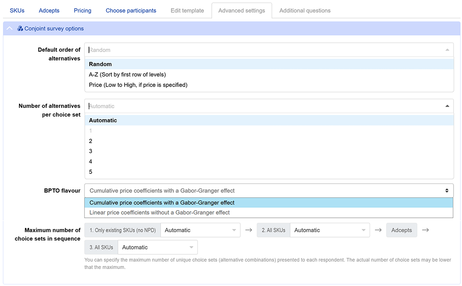Go to the Pricing tab
The height and width of the screenshot is (286, 462).
[x=82, y=10]
